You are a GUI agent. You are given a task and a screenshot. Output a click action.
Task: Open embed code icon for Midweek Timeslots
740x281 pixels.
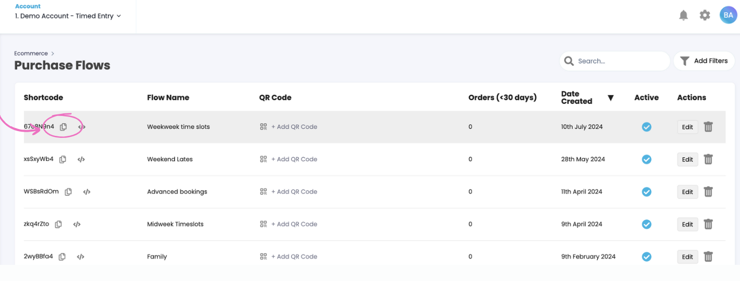(x=77, y=224)
